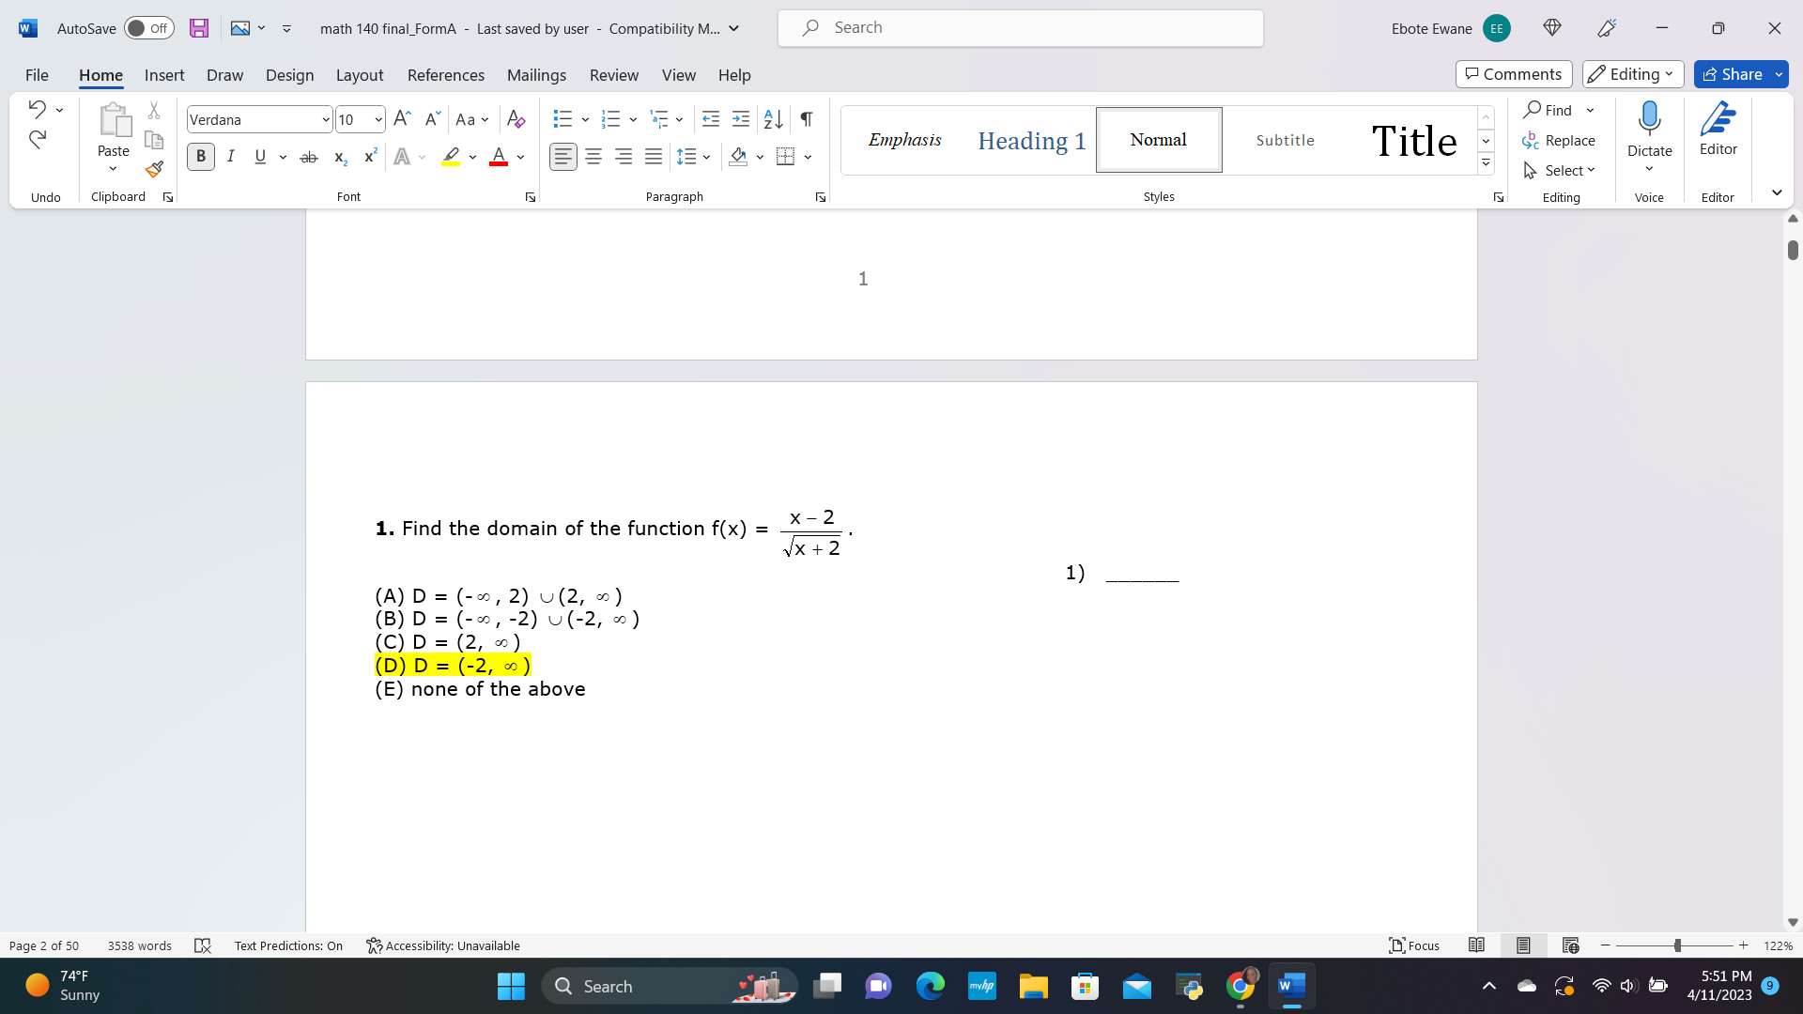
Task: Switch to Focus mode
Action: click(x=1413, y=945)
